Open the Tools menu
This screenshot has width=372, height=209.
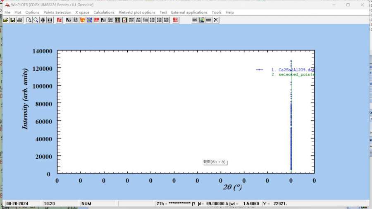[217, 12]
